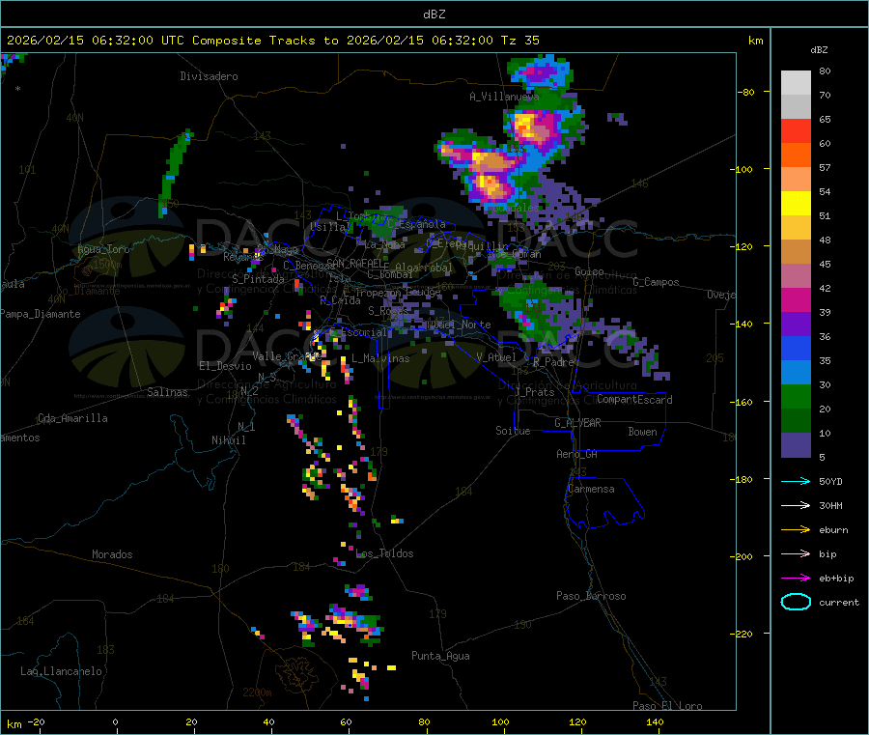Click the cyan 'current' ellipse symbol in legend
The width and height of the screenshot is (869, 735).
[x=796, y=602]
